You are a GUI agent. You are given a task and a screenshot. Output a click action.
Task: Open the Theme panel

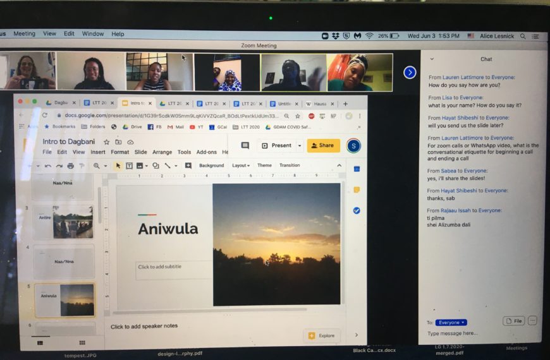264,165
